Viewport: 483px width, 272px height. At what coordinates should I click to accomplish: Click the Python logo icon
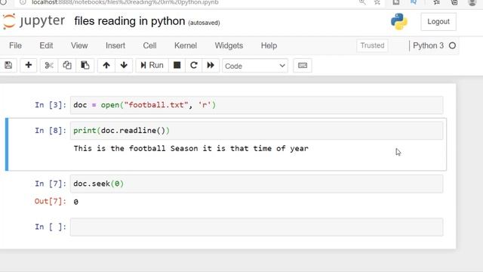399,22
